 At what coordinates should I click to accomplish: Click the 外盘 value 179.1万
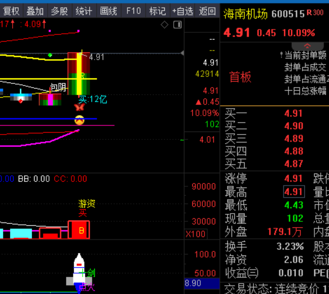[285, 232]
